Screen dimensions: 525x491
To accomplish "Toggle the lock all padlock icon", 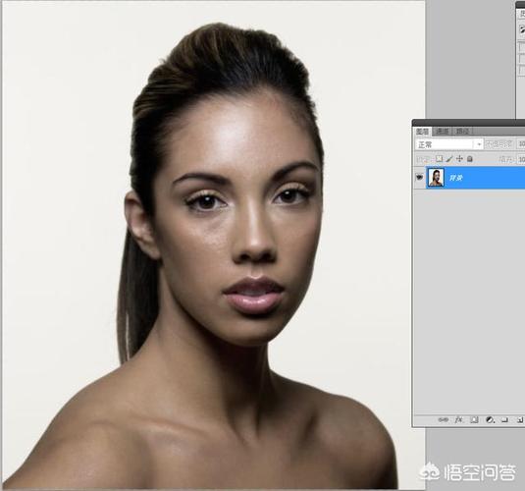I will (470, 159).
